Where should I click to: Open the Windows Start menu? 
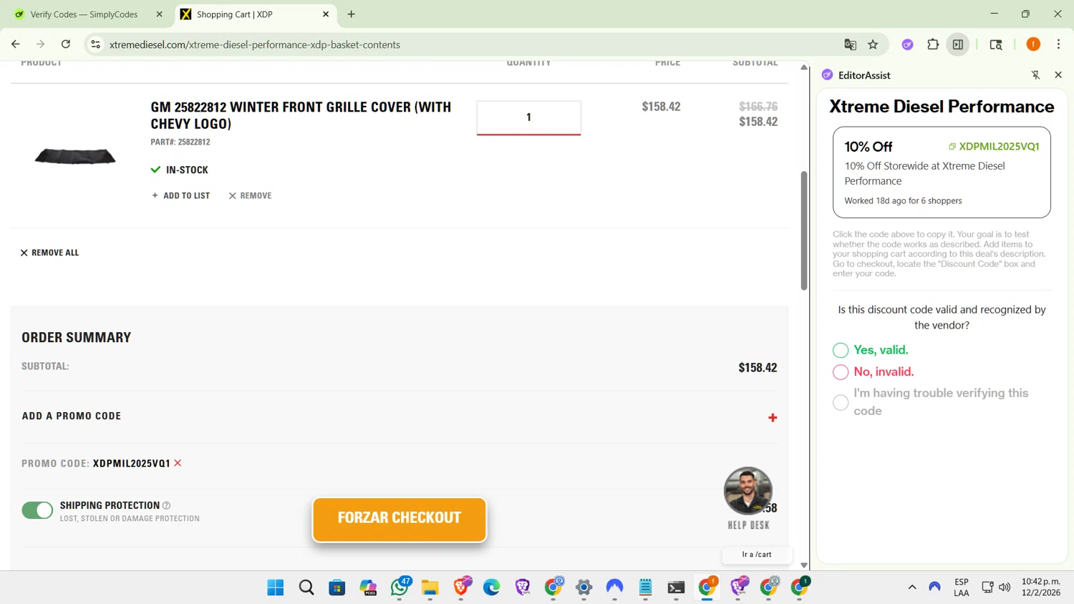pyautogui.click(x=276, y=588)
